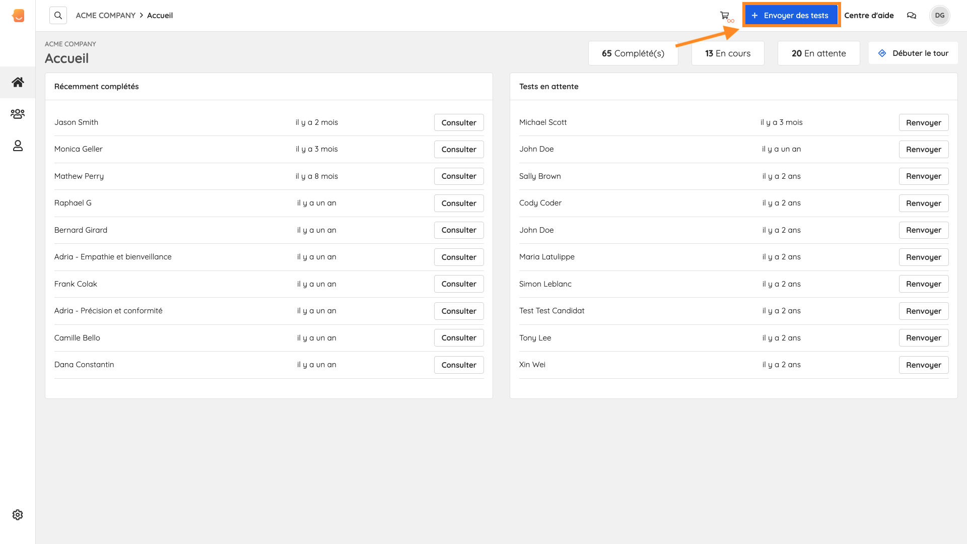Click the name Tony Lee

coord(535,338)
